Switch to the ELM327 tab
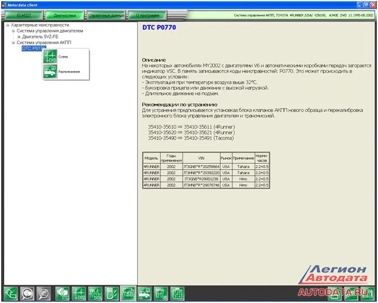 point(24,15)
